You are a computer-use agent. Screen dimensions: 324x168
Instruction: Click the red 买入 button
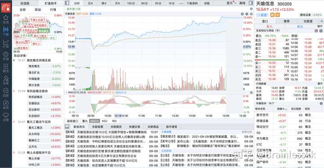tap(270, 27)
